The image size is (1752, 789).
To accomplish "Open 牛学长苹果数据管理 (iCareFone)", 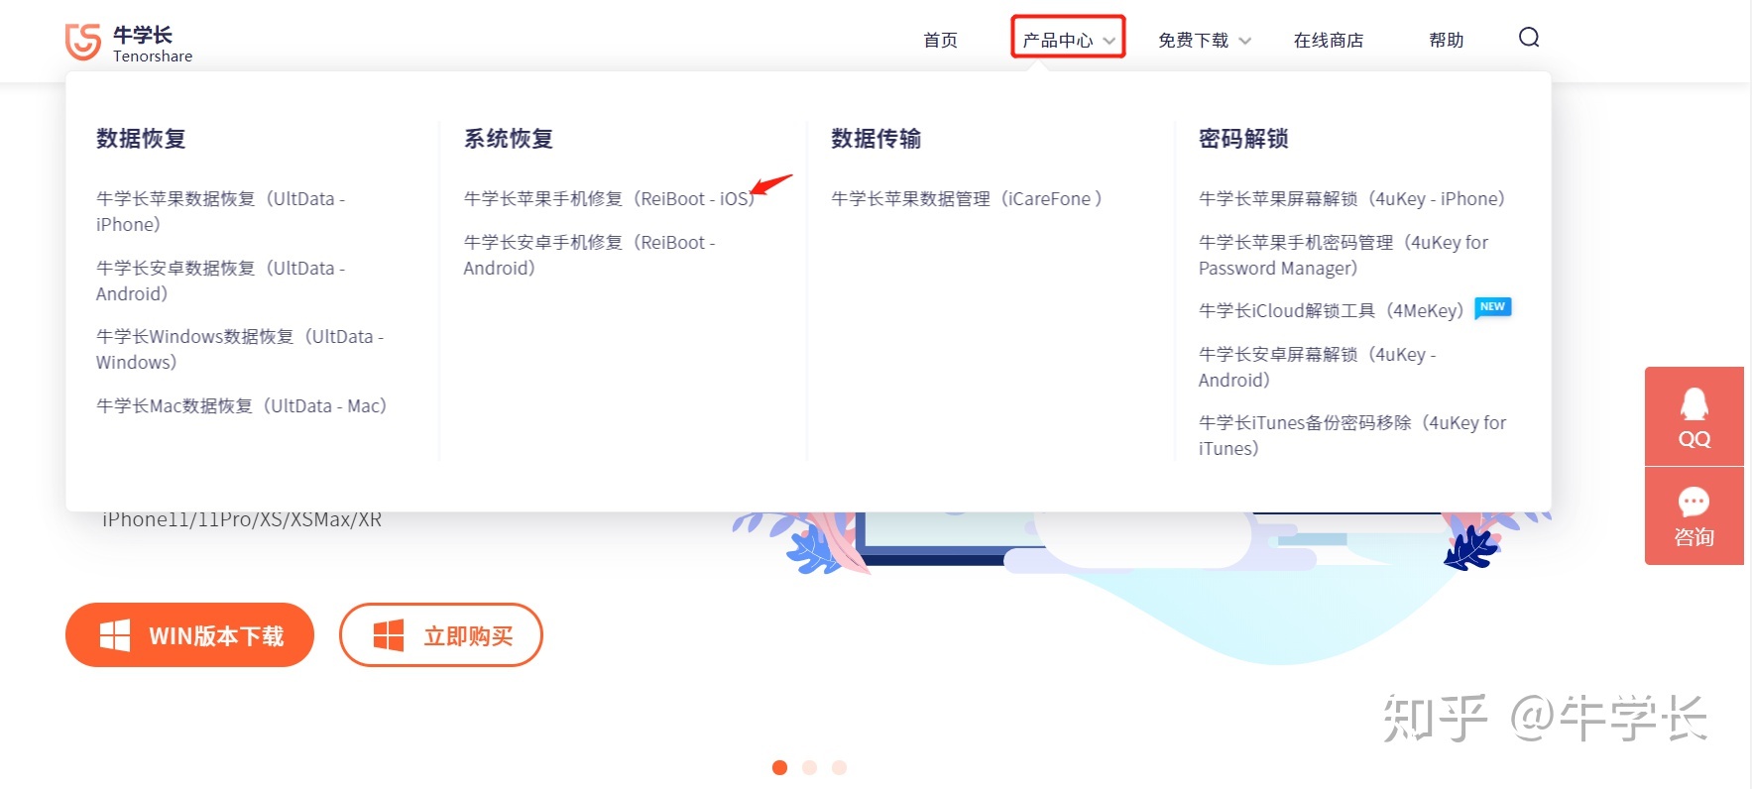I will [x=967, y=198].
